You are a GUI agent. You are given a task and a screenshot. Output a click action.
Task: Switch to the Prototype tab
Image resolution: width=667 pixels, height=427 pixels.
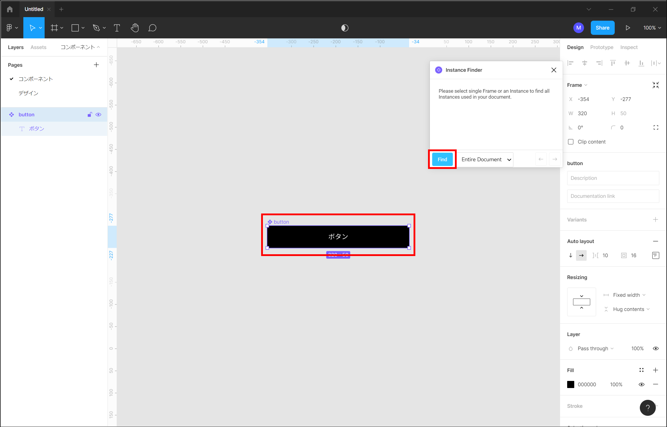coord(601,47)
